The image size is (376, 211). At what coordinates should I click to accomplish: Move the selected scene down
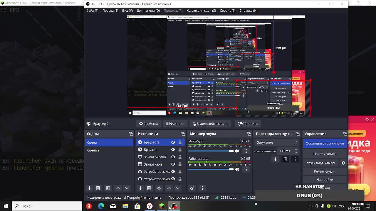pyautogui.click(x=127, y=188)
